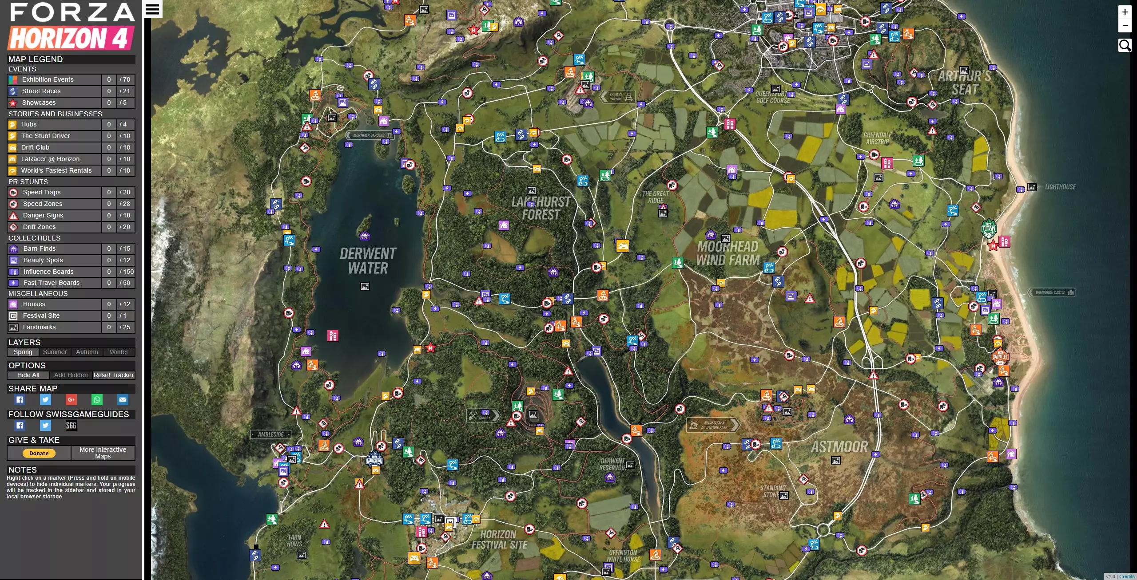Toggle Danger Signs legend entry
Image resolution: width=1137 pixels, height=580 pixels.
(x=43, y=215)
